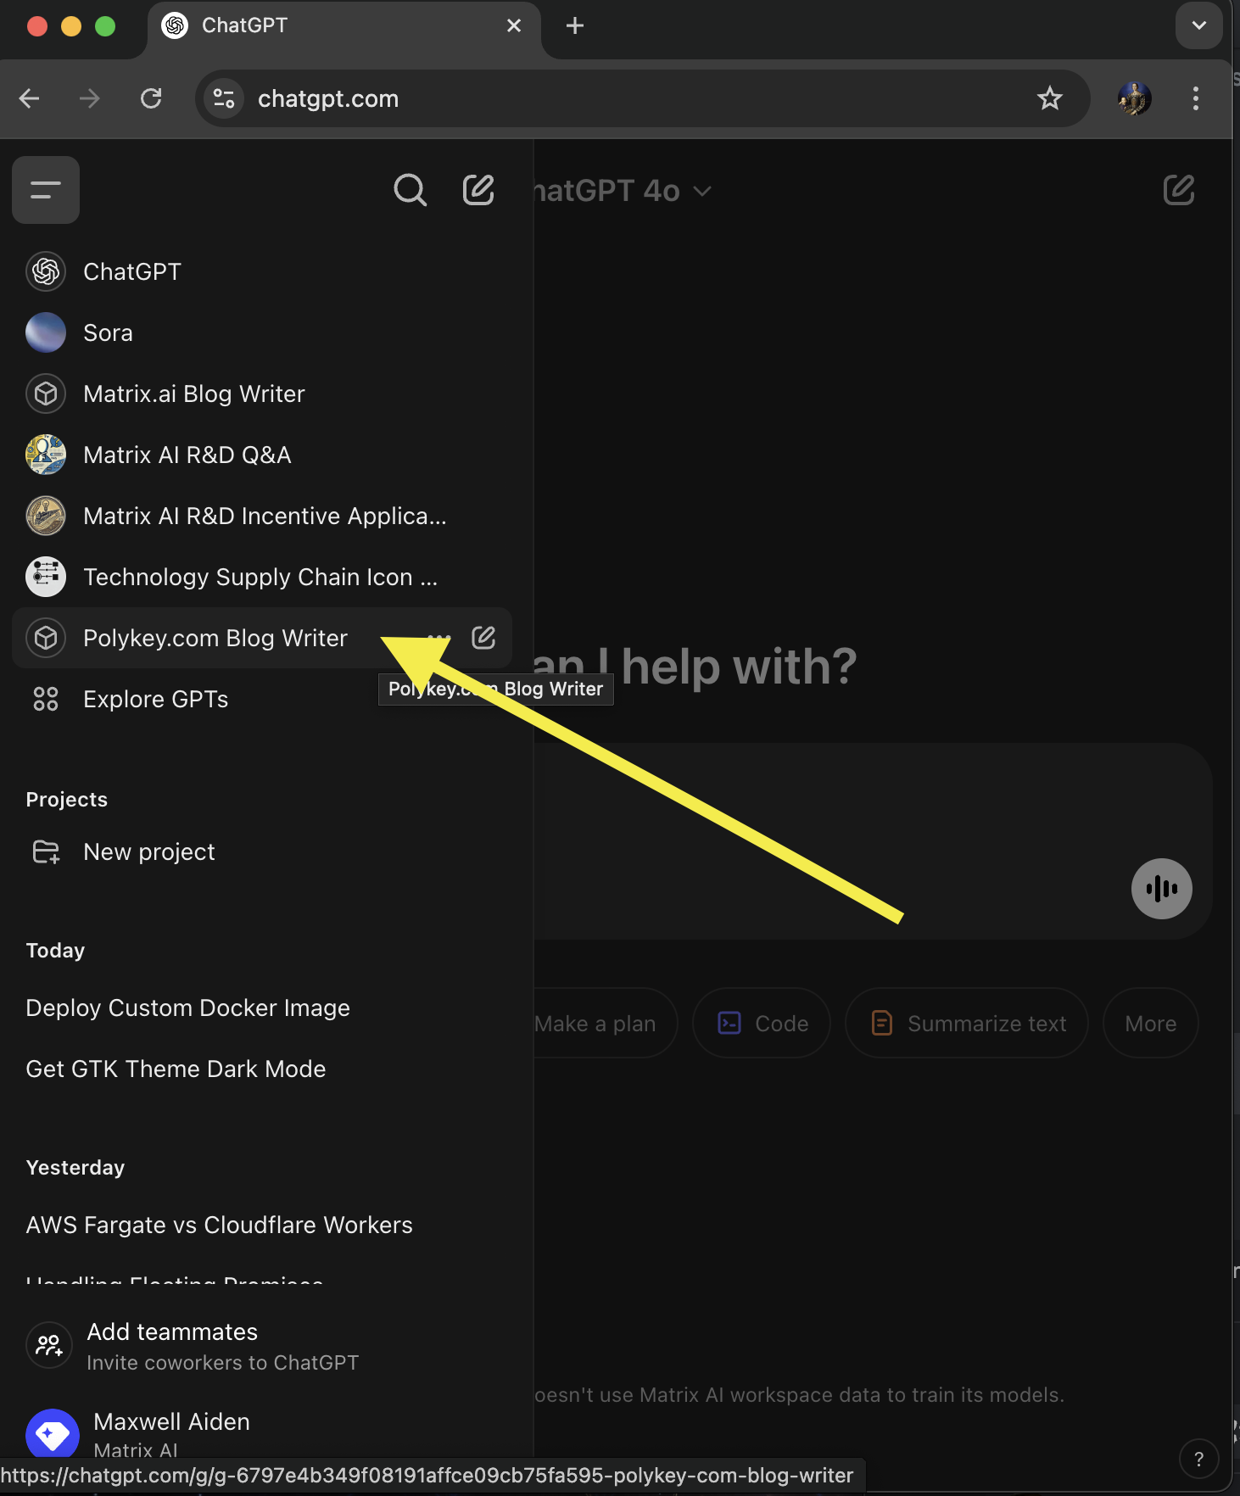Select ChatGPT in the sidebar
Screen dimensions: 1240x1496
tap(261, 271)
